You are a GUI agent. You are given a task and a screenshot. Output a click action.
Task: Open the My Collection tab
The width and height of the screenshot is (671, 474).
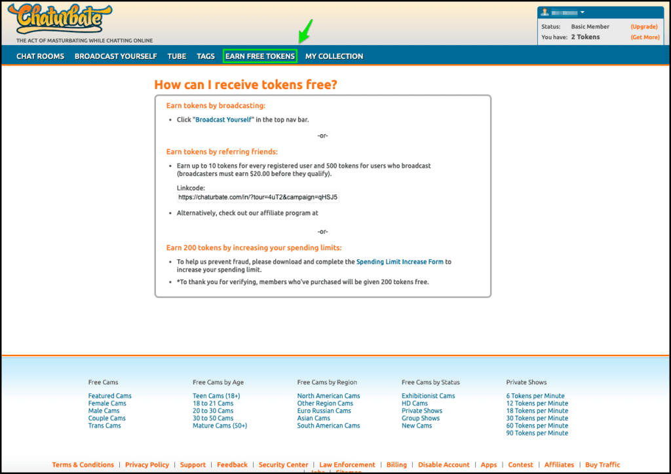pos(334,56)
